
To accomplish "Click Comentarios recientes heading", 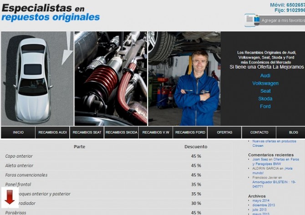I will [271, 155].
